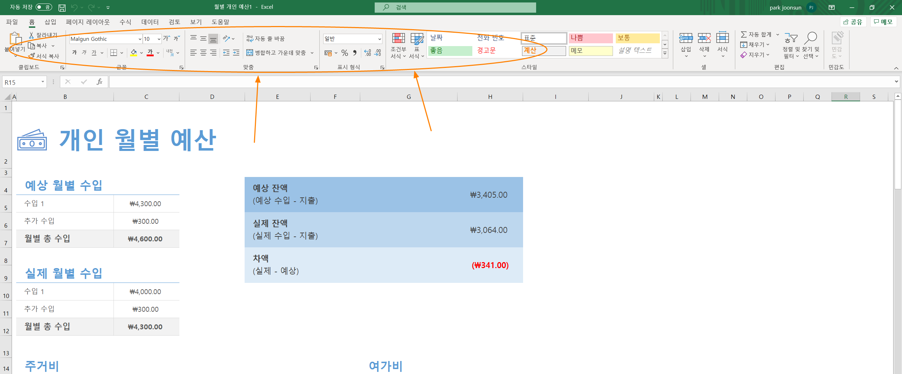The height and width of the screenshot is (374, 902).
Task: Click the 메모 (Comments) button
Action: (884, 21)
